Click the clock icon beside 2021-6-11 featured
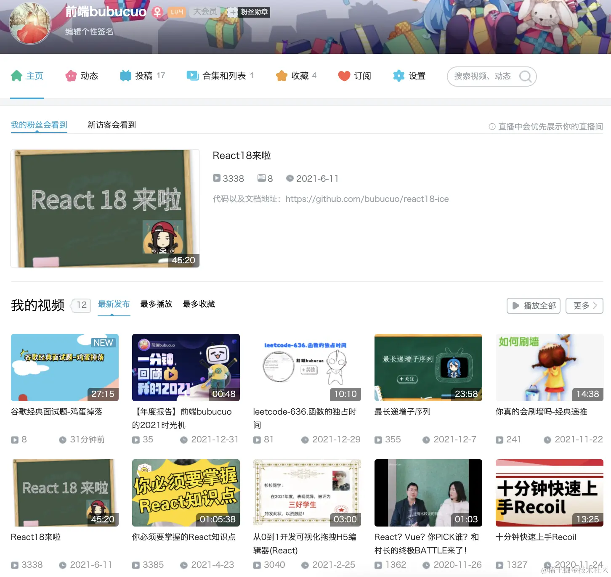Viewport: 611px width, 577px height. (x=290, y=178)
